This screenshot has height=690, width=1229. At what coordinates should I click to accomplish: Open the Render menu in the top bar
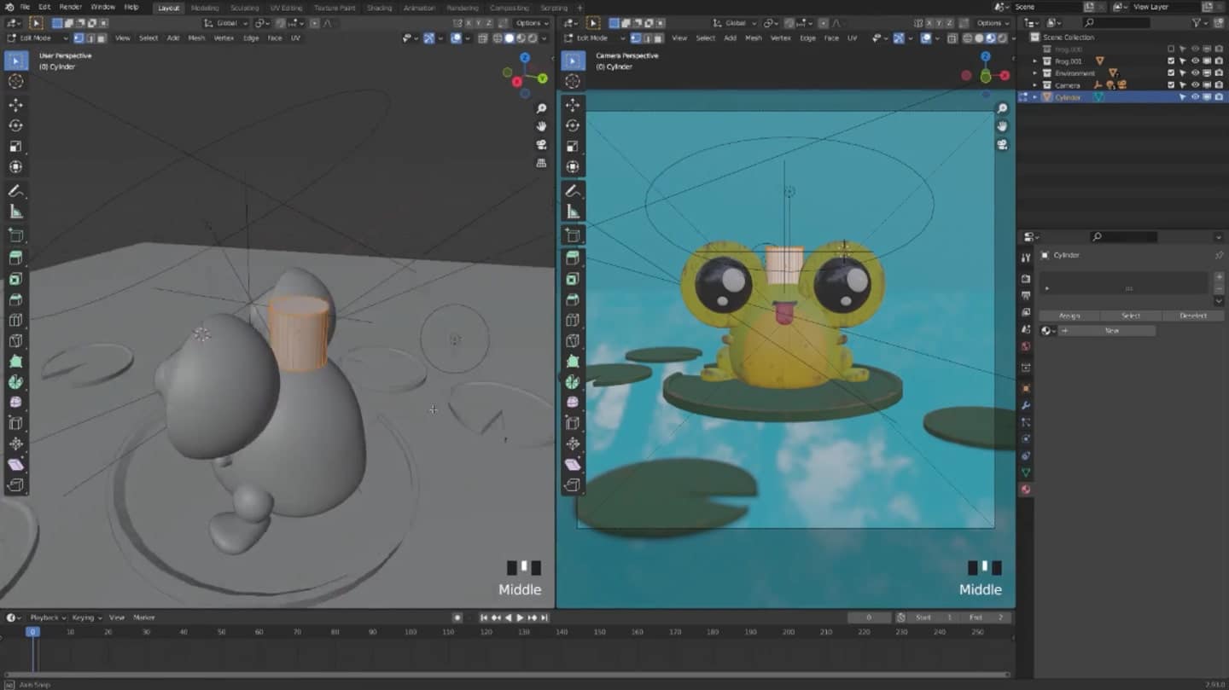pos(70,6)
